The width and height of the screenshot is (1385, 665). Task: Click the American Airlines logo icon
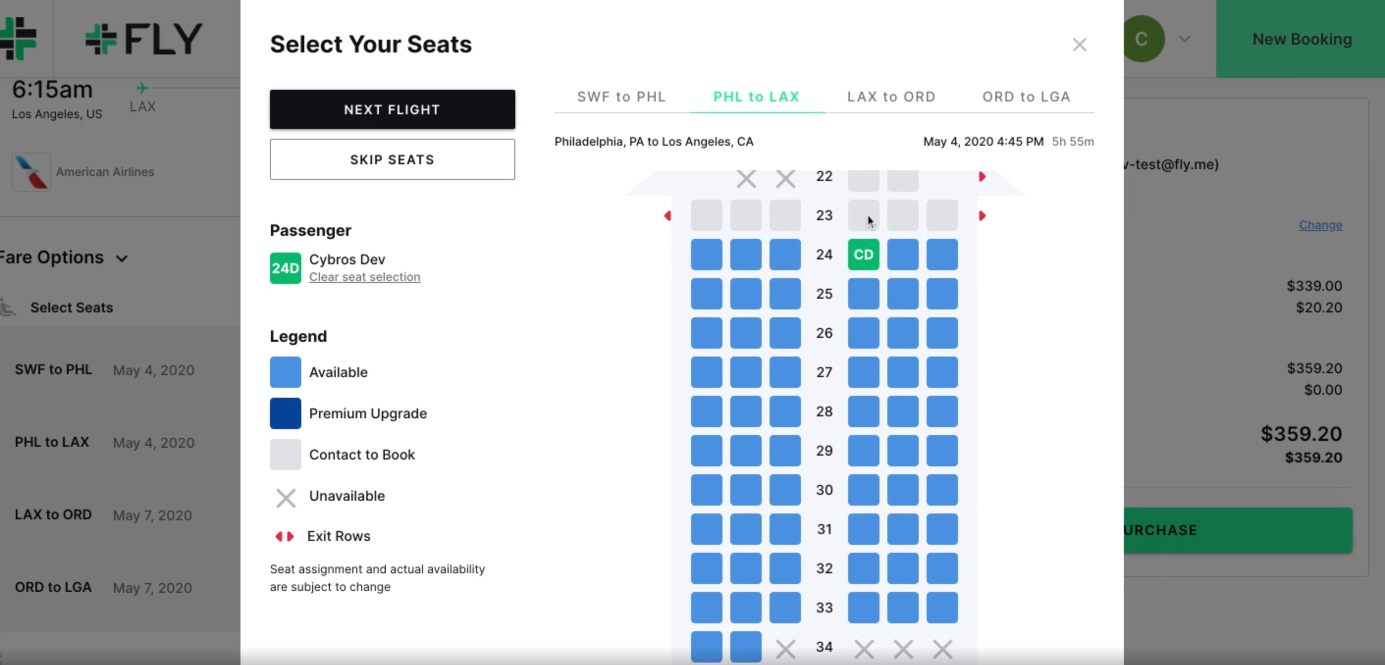pyautogui.click(x=31, y=172)
